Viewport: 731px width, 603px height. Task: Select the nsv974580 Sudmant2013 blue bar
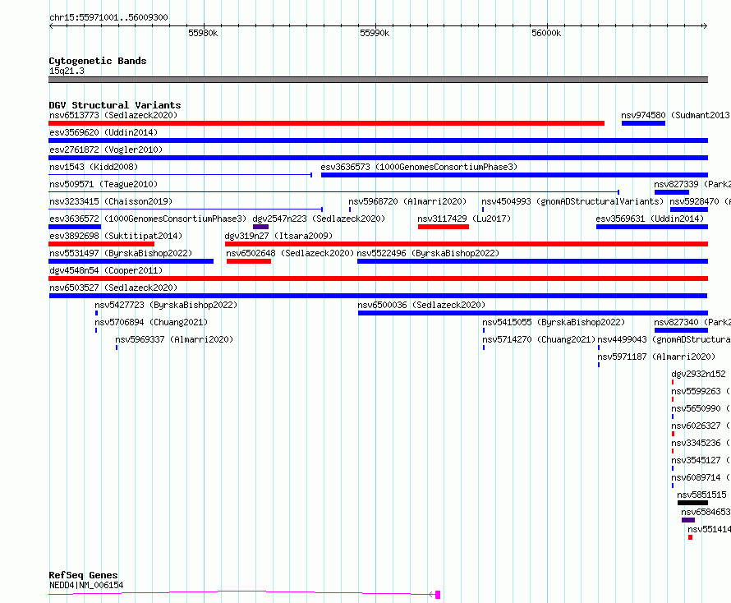[643, 123]
